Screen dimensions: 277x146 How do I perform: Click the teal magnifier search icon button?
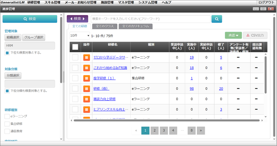pos(217,19)
